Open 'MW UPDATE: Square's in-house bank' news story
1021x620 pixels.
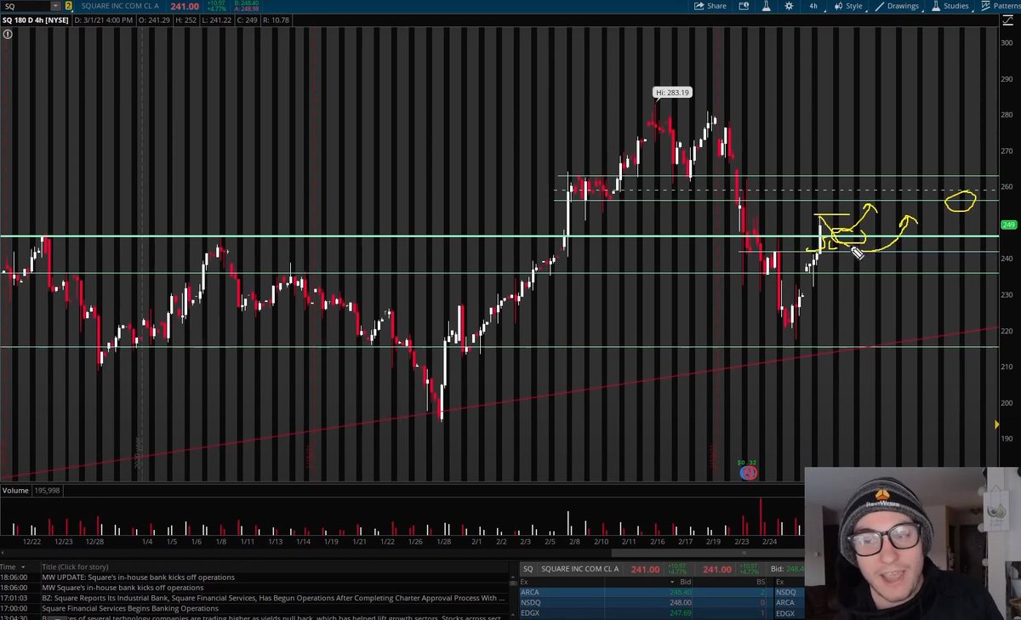138,577
